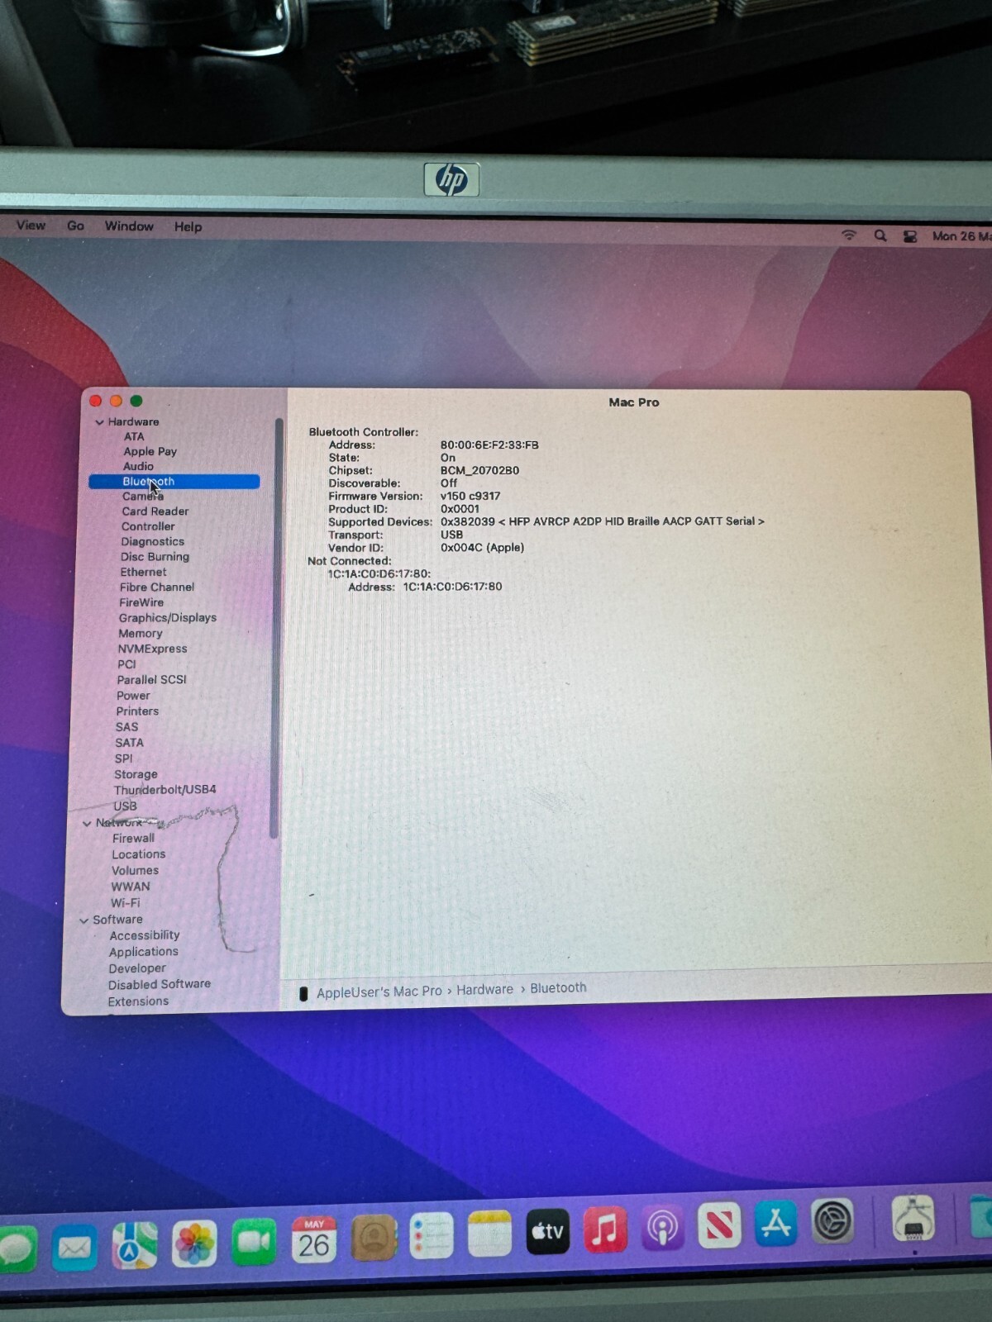This screenshot has width=992, height=1322.
Task: Select Graphics/Displays in the sidebar
Action: pyautogui.click(x=168, y=618)
